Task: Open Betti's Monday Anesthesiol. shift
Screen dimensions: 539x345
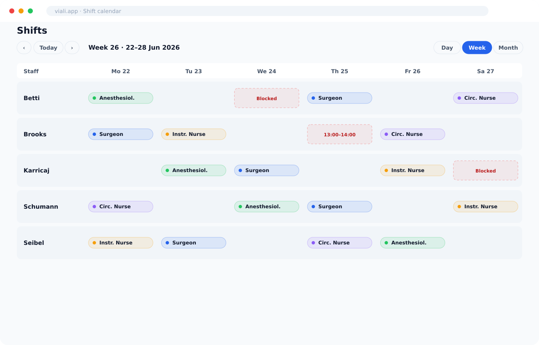Action: tap(121, 98)
